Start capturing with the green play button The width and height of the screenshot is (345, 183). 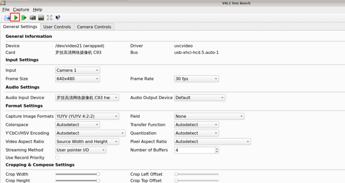[16, 18]
